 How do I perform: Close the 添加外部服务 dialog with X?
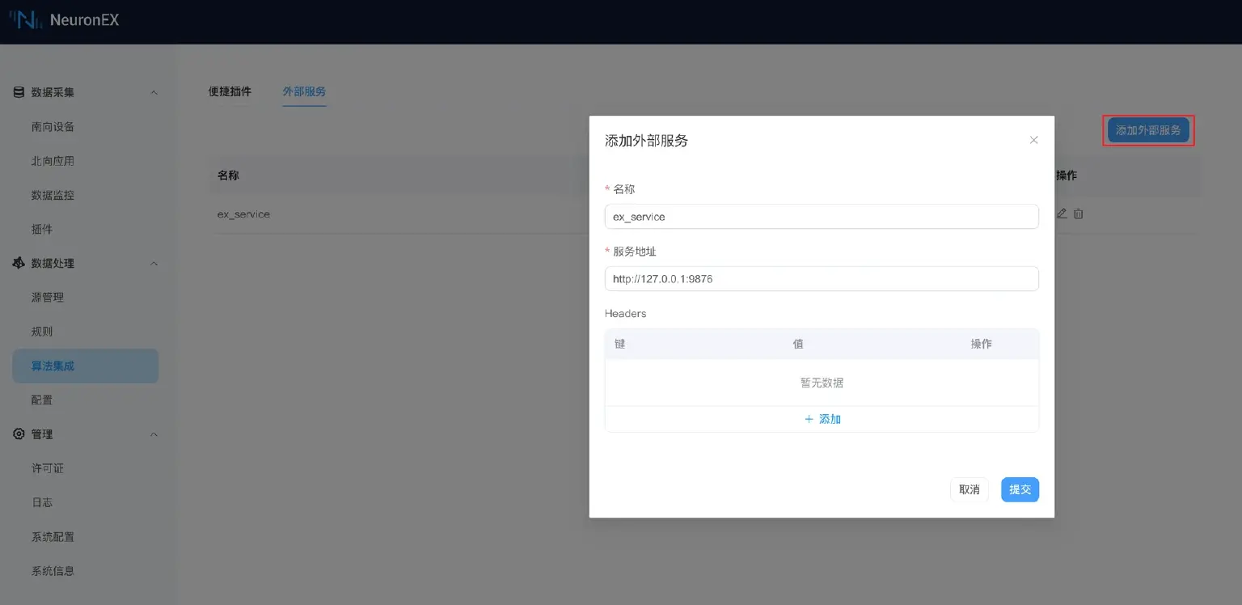point(1033,140)
